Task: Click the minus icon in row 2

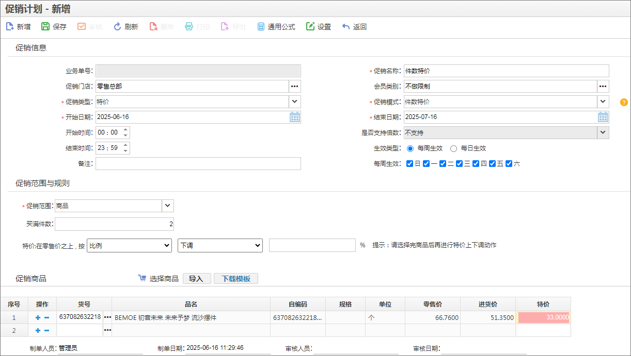Action: click(x=46, y=330)
